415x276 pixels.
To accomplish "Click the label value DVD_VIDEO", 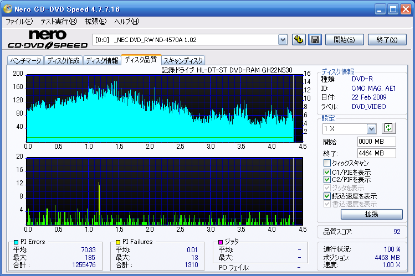I will (368, 107).
